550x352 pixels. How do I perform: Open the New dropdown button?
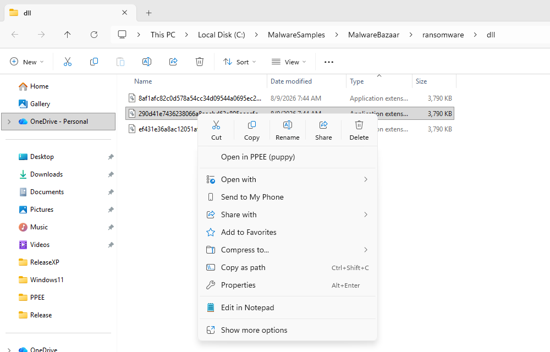point(27,62)
